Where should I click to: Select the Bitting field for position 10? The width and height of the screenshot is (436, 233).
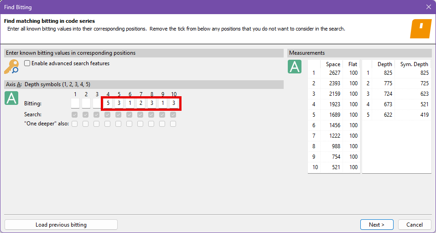point(173,104)
